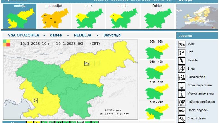Click the four-colour key square on the map

point(7,43)
